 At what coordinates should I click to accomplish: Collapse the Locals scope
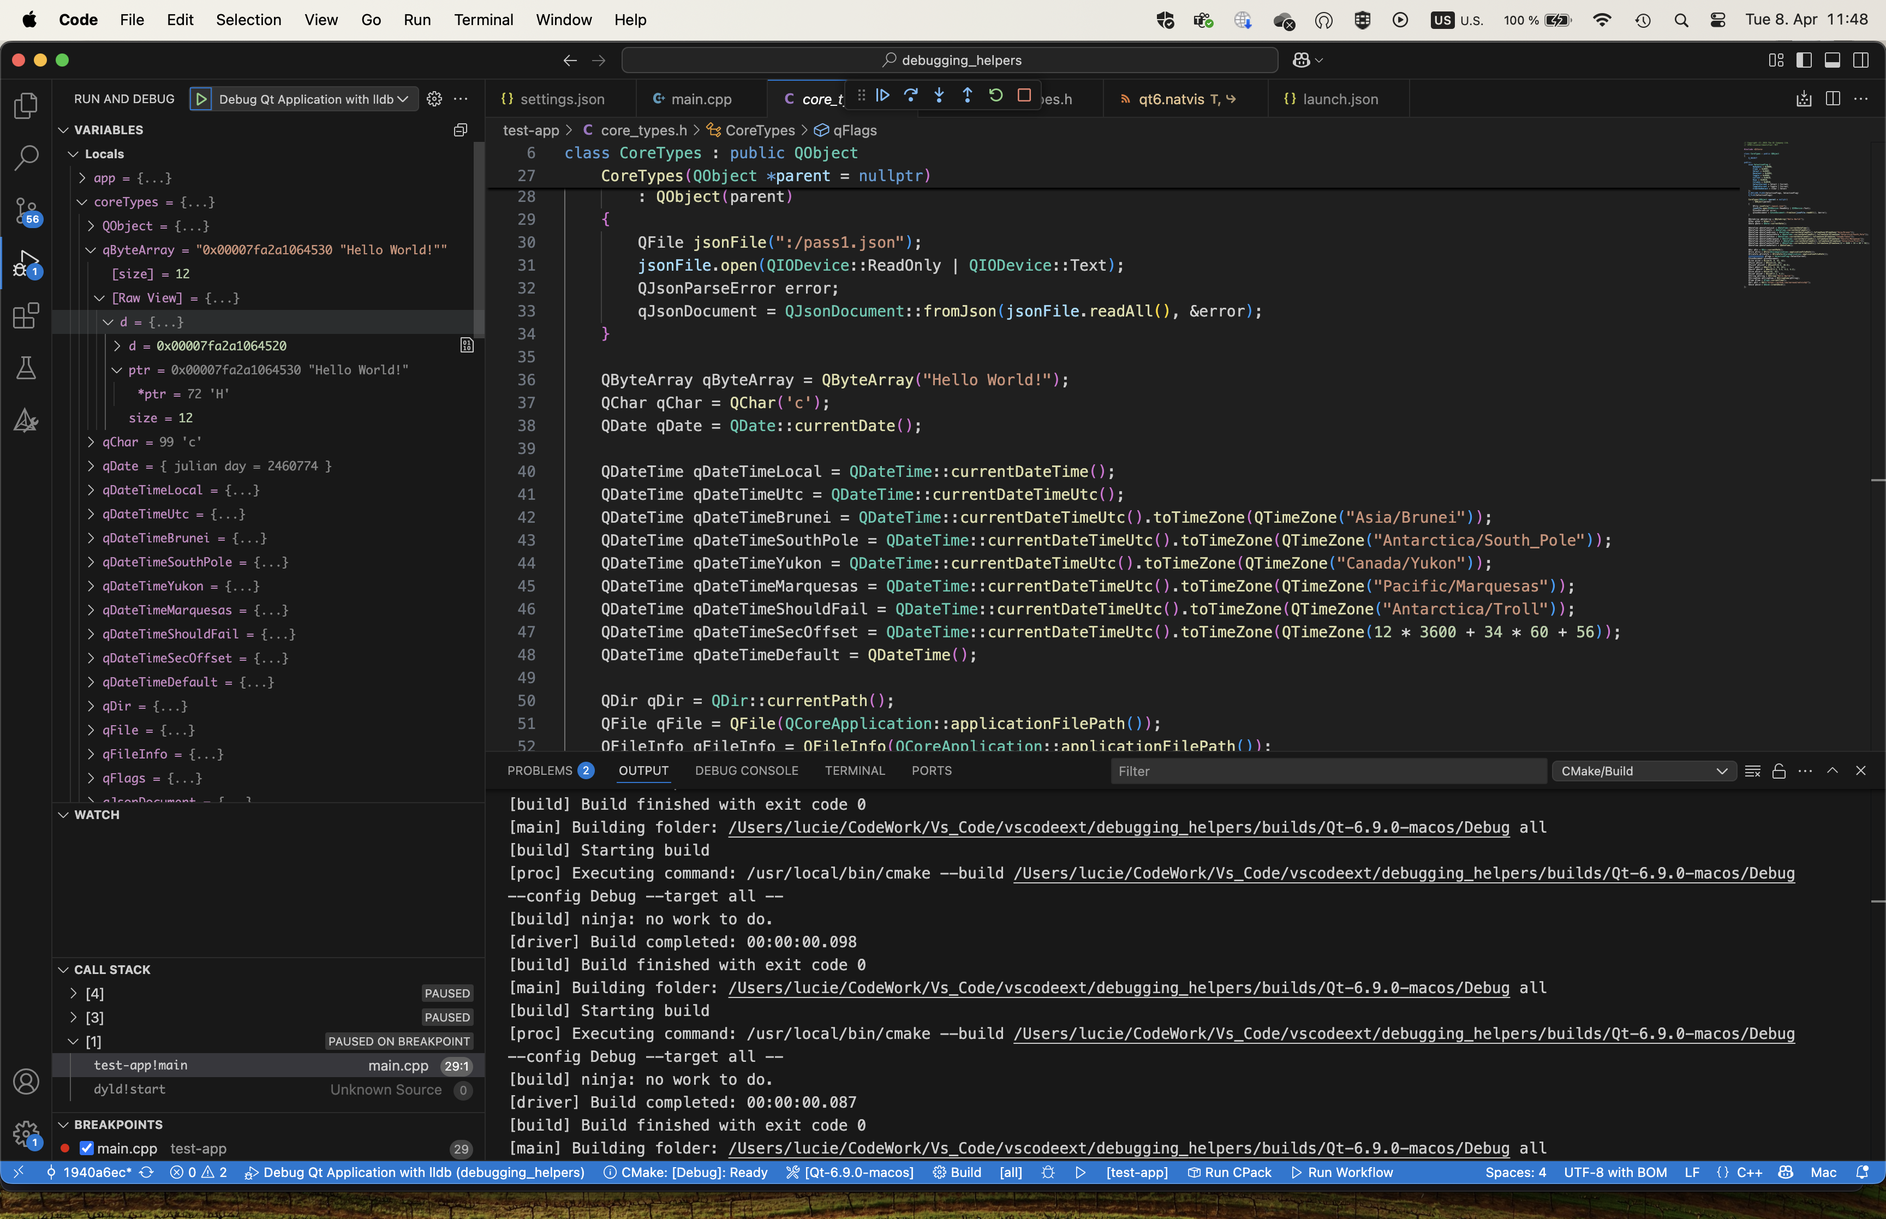point(74,153)
